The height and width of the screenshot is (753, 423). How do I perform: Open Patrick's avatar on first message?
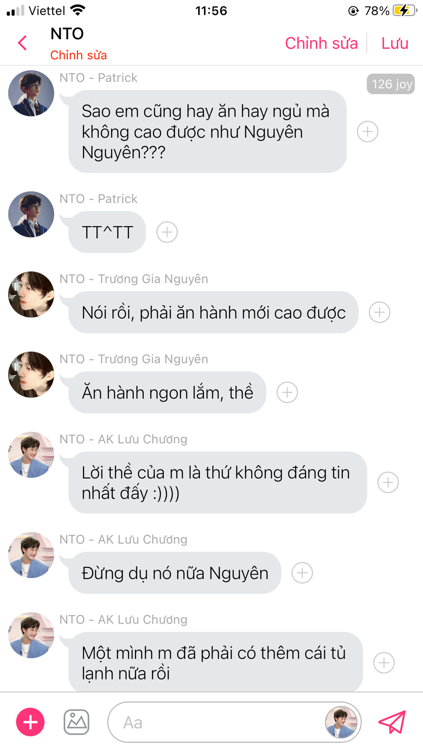pos(31,93)
